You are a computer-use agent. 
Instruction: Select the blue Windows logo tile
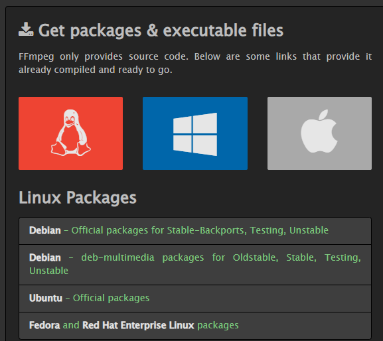tap(195, 133)
